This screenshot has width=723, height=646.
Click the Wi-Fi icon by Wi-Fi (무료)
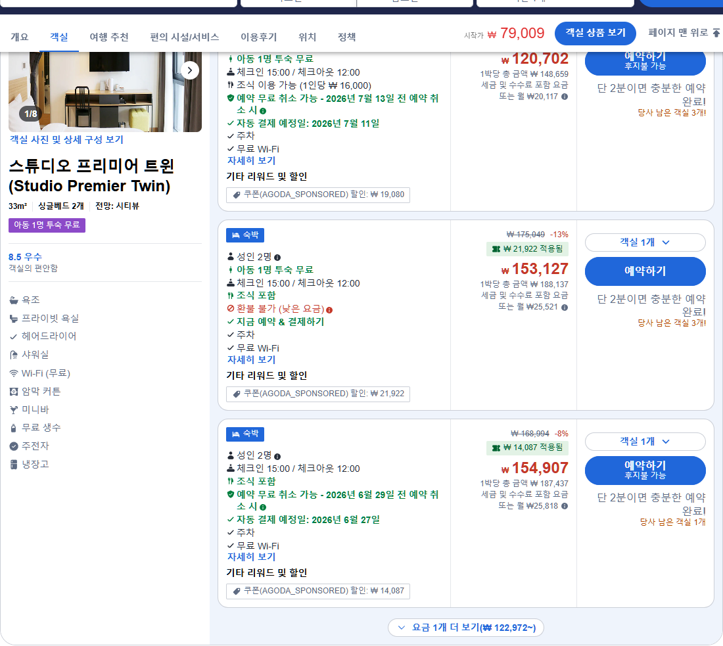point(14,373)
